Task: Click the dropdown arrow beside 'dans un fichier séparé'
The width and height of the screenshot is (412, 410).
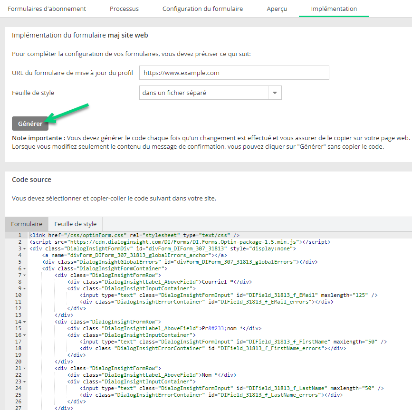Action: (275, 93)
